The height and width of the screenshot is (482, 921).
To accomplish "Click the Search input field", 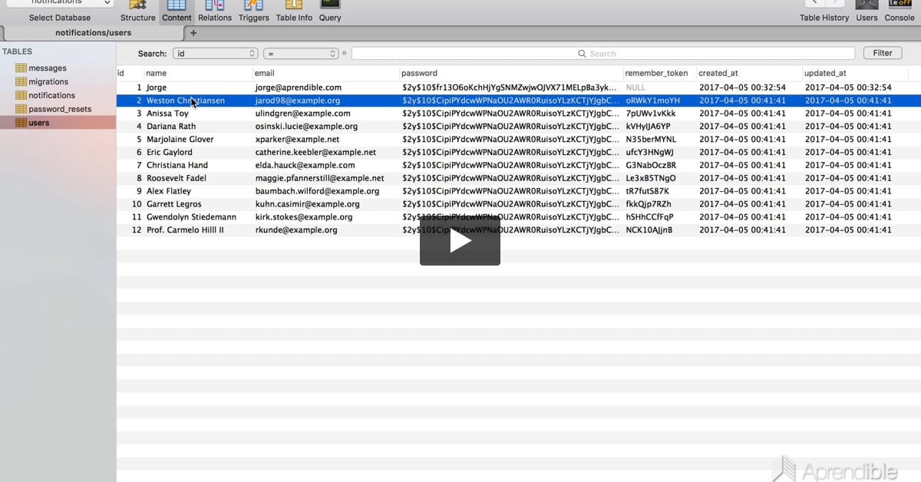I will (x=602, y=54).
